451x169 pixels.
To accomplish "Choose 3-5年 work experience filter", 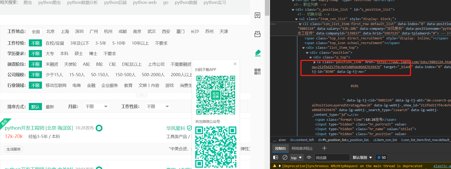I will 101,43.
